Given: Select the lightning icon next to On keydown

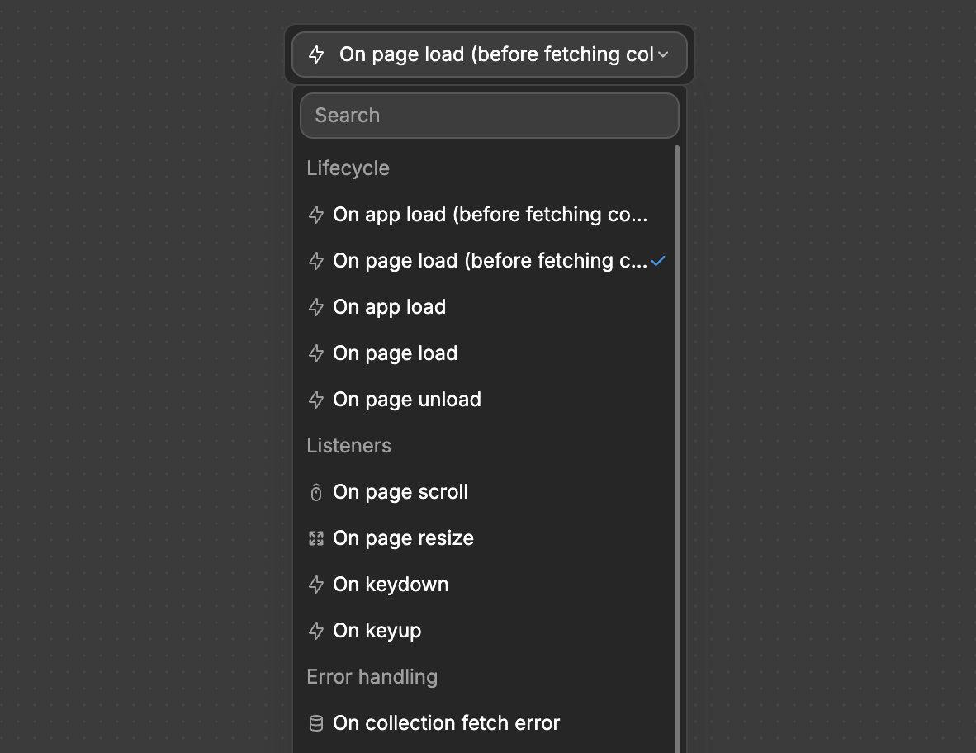Looking at the screenshot, I should [x=315, y=584].
